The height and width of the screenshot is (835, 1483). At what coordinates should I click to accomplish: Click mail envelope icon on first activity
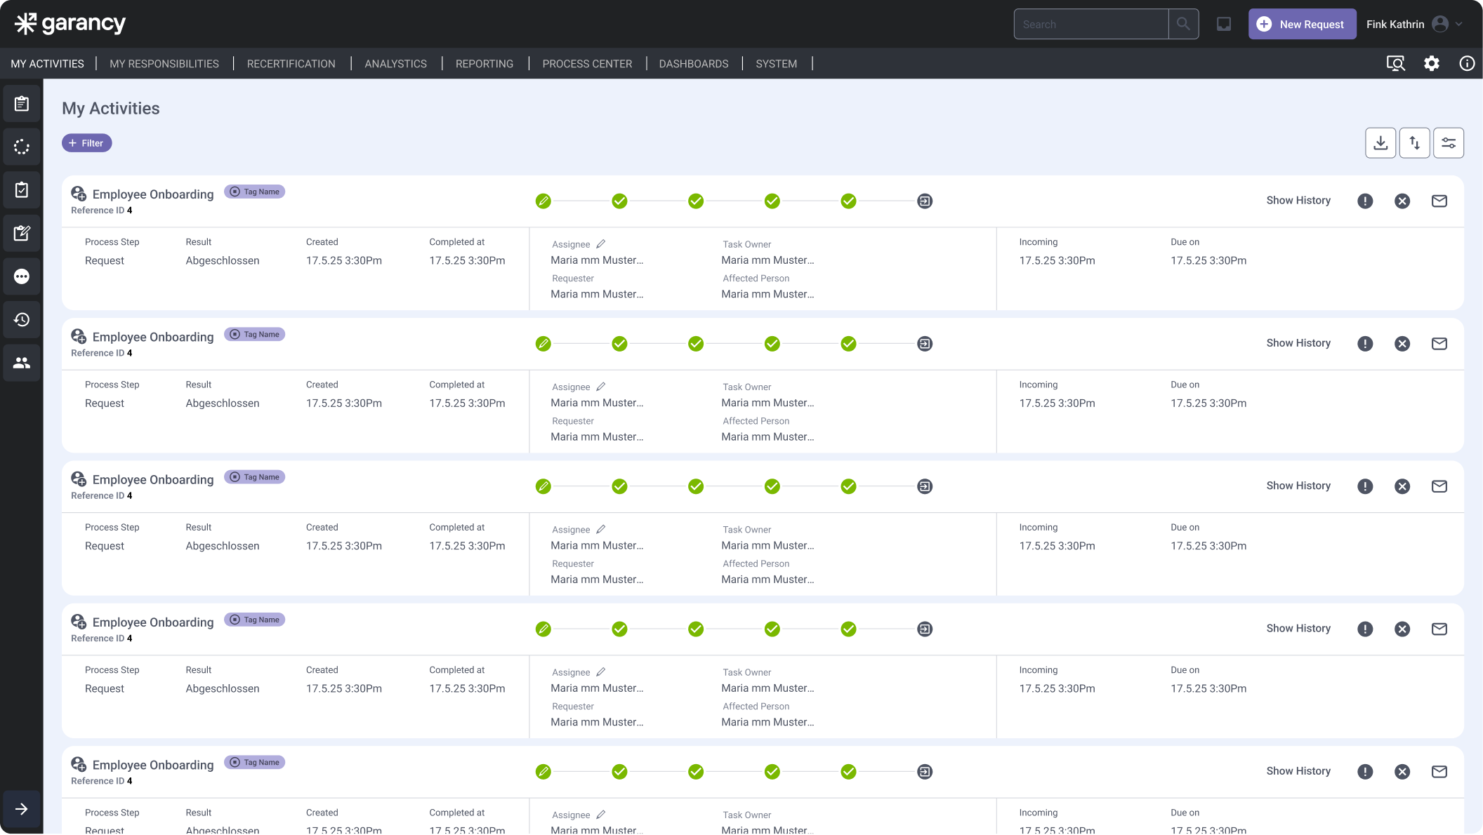tap(1439, 201)
